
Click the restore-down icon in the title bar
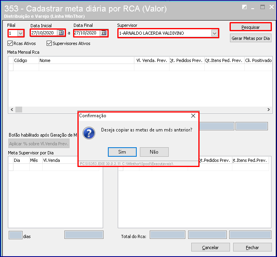(244, 7)
